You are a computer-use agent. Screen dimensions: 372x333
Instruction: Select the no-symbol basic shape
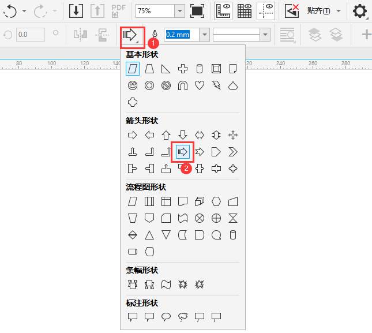166,85
